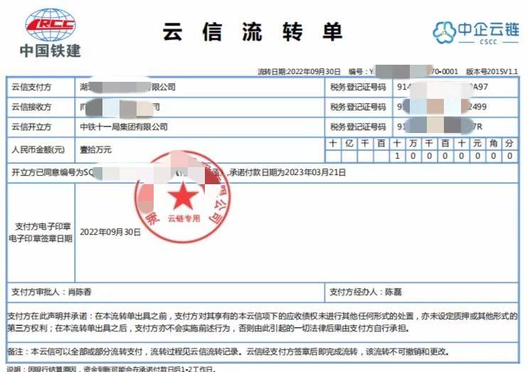Select the seal date 2022年09月30日
The height and width of the screenshot is (372, 530).
pyautogui.click(x=110, y=232)
